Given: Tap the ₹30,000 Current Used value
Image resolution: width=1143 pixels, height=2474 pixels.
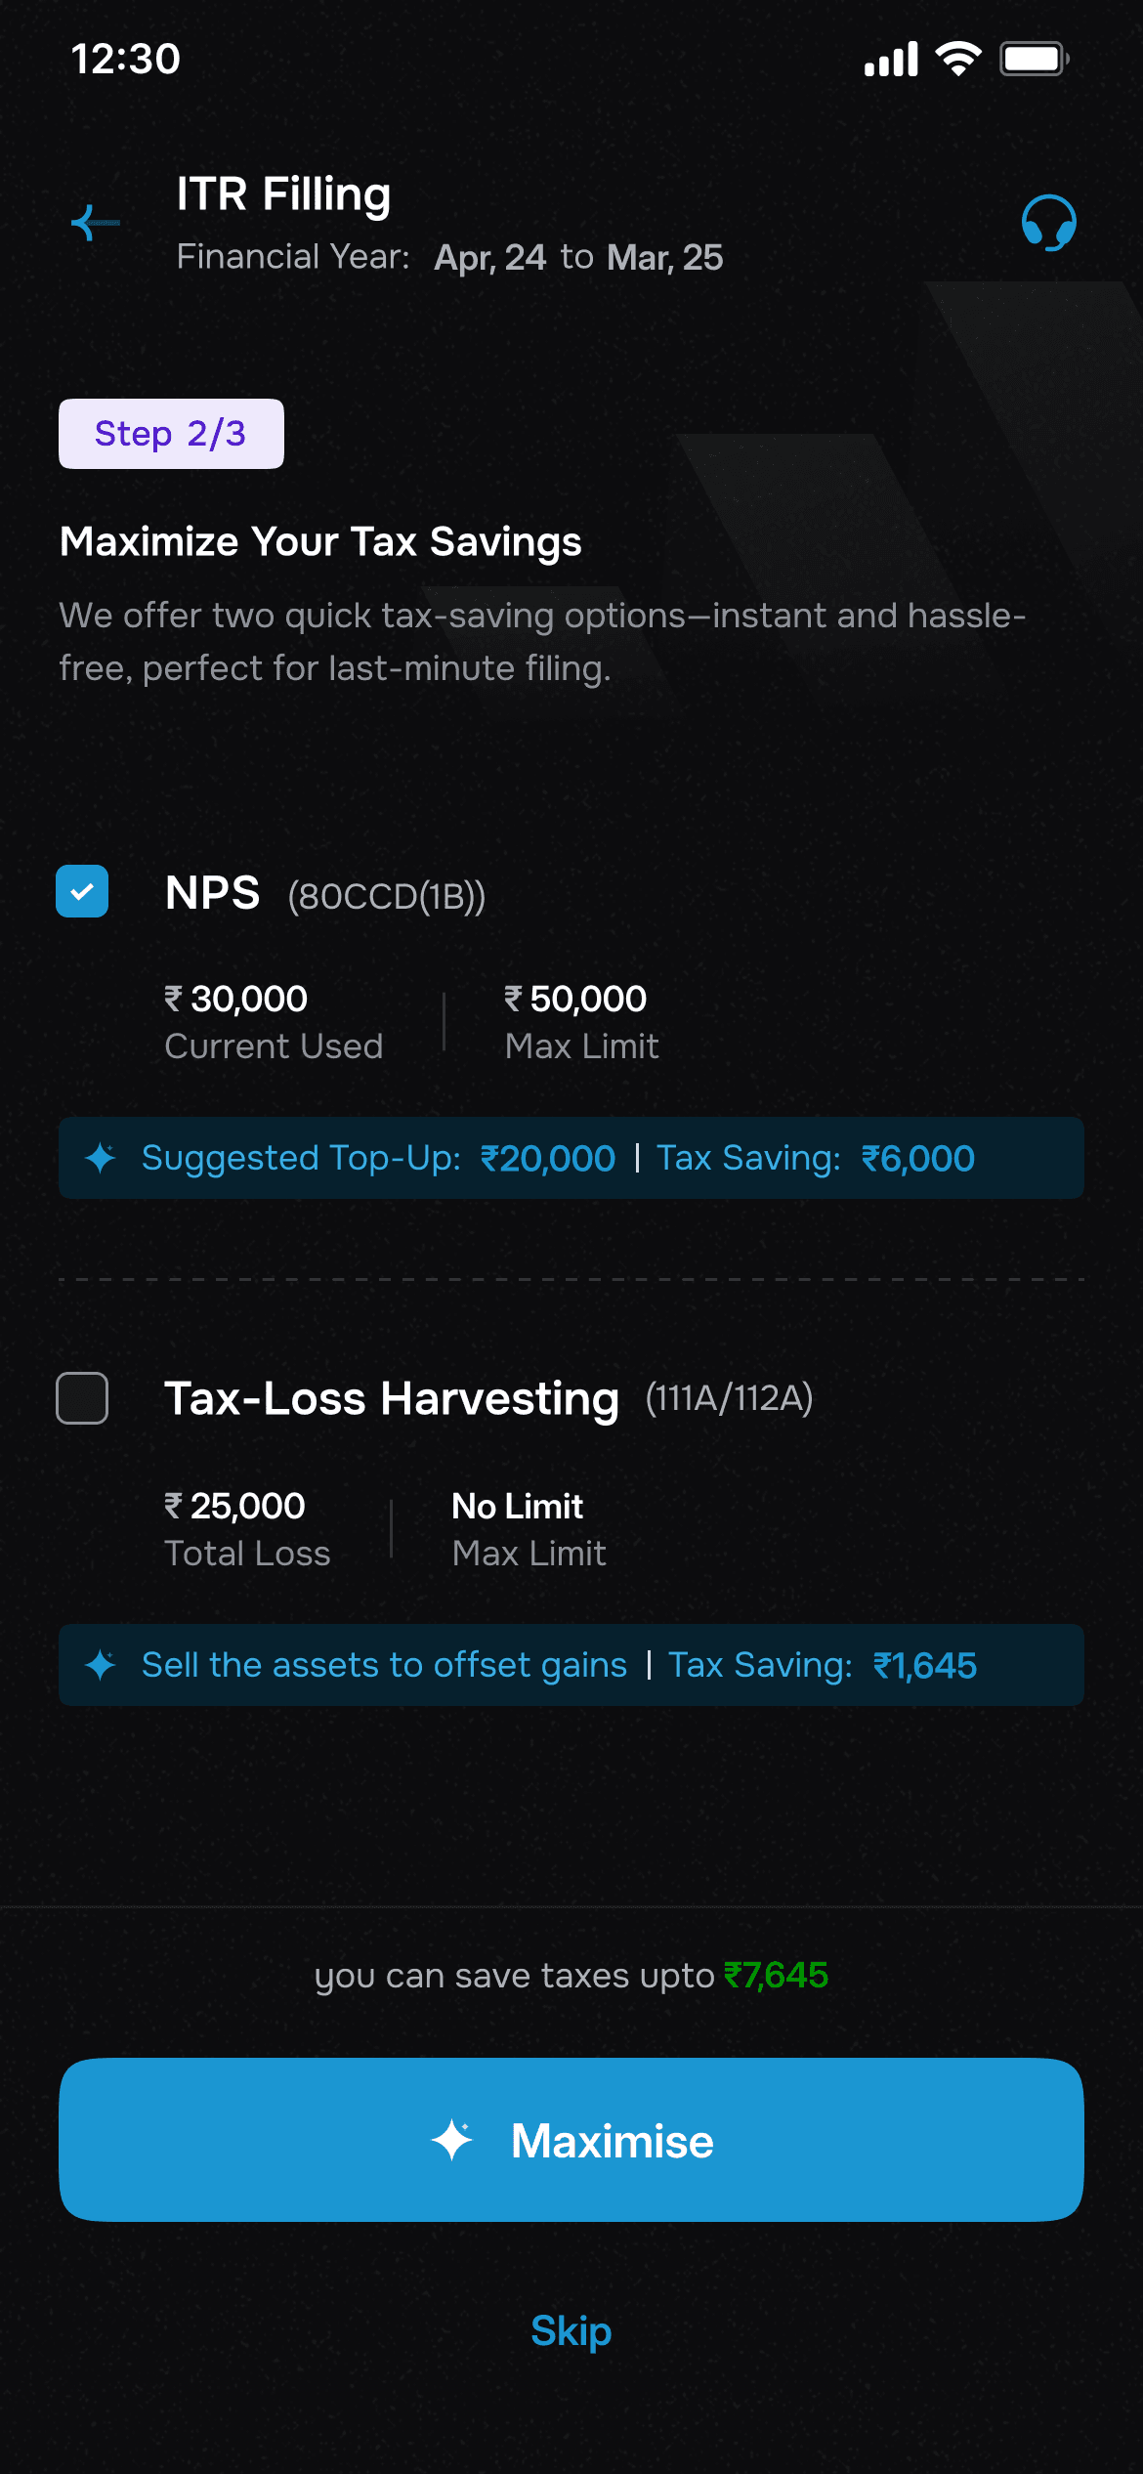Looking at the screenshot, I should pos(235,999).
